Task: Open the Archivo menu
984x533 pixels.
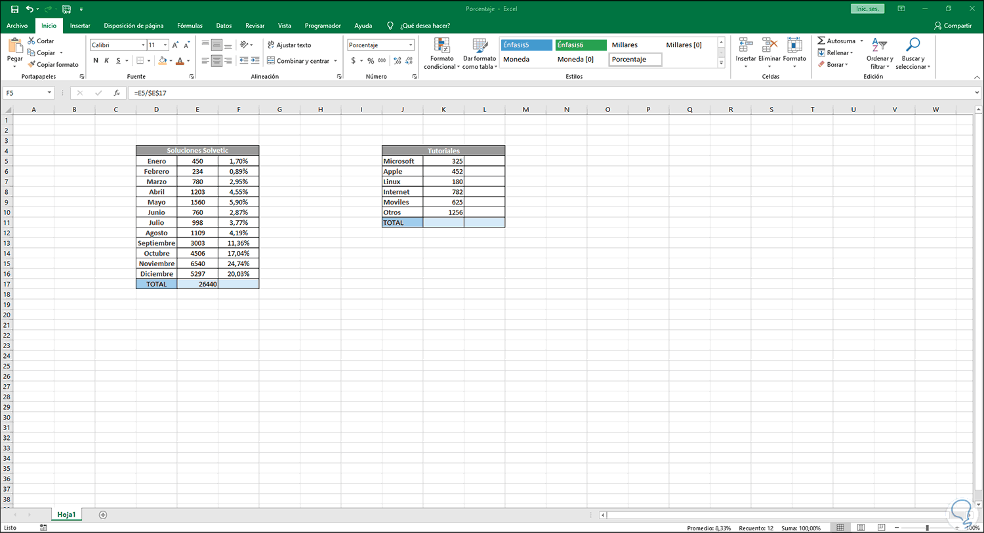Action: [17, 26]
